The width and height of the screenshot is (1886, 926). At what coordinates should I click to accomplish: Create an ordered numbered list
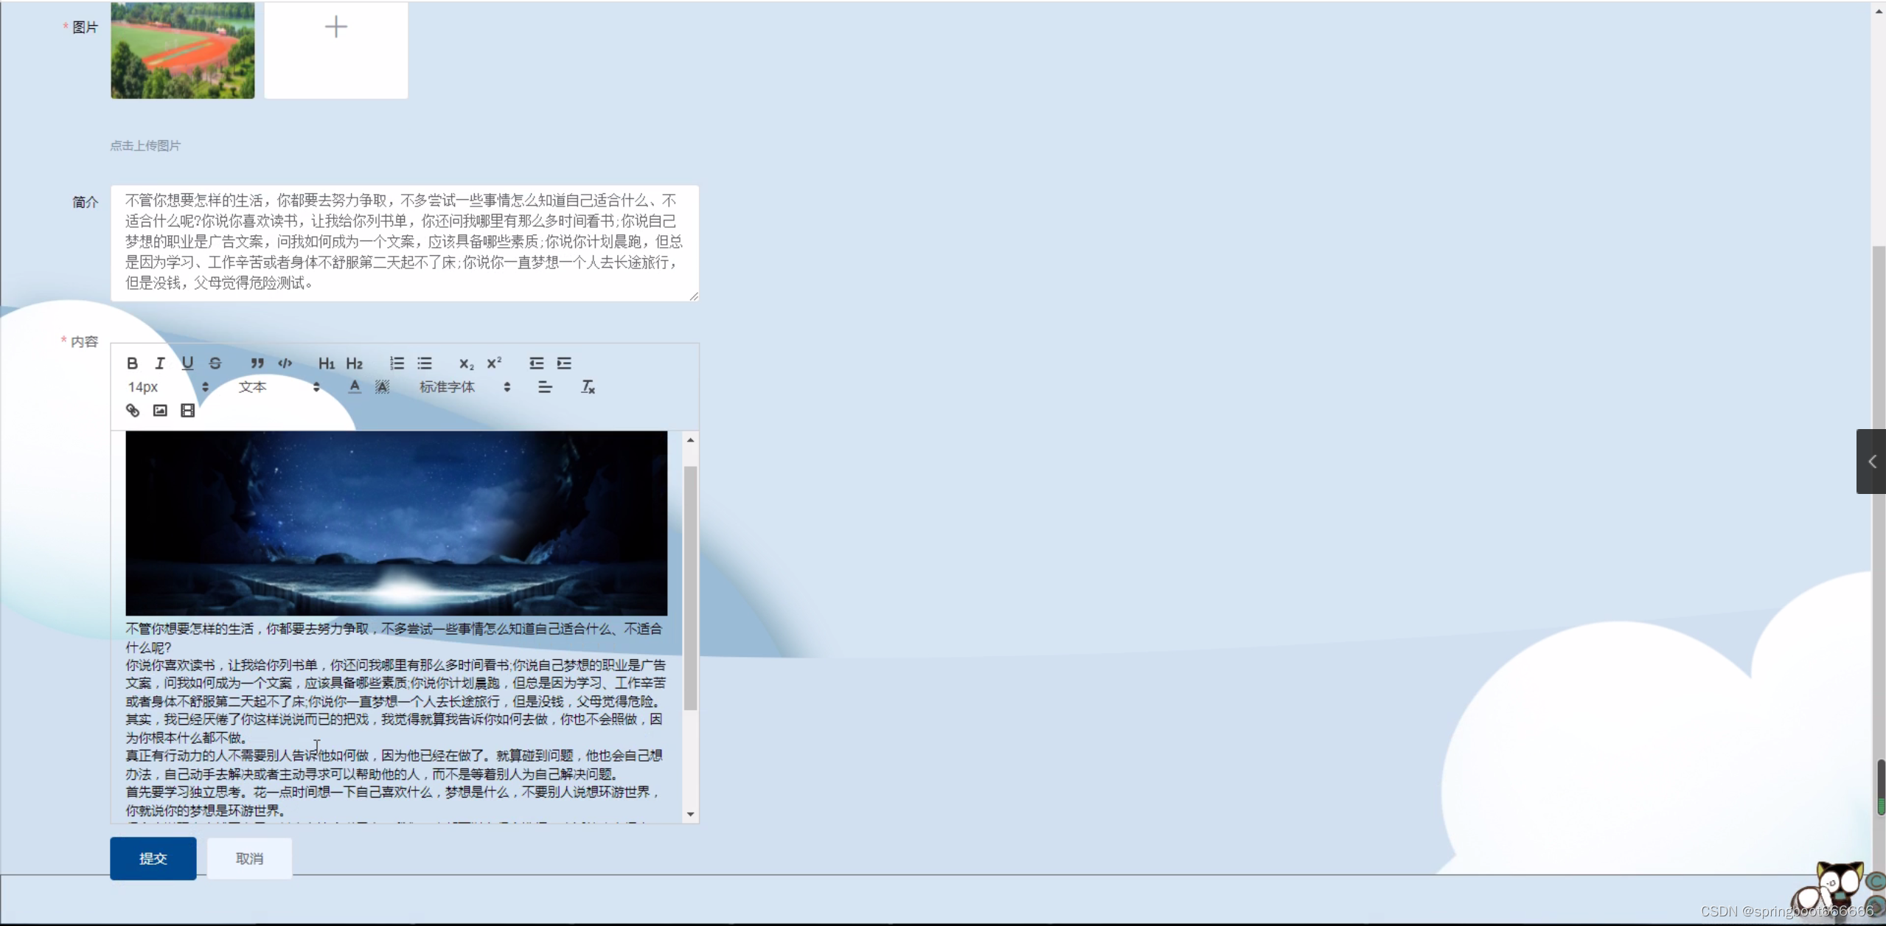pos(397,363)
